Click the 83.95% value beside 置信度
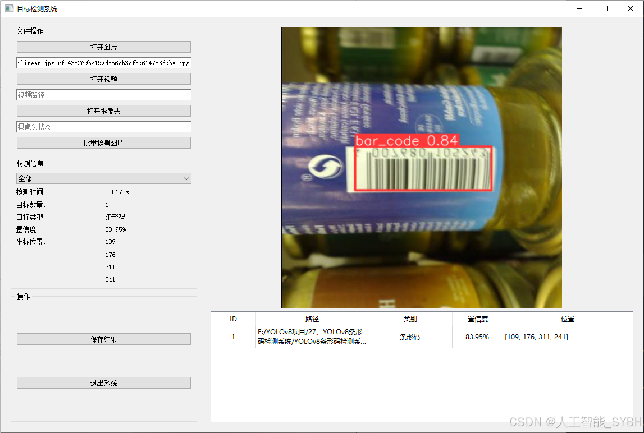The width and height of the screenshot is (644, 433). point(116,229)
